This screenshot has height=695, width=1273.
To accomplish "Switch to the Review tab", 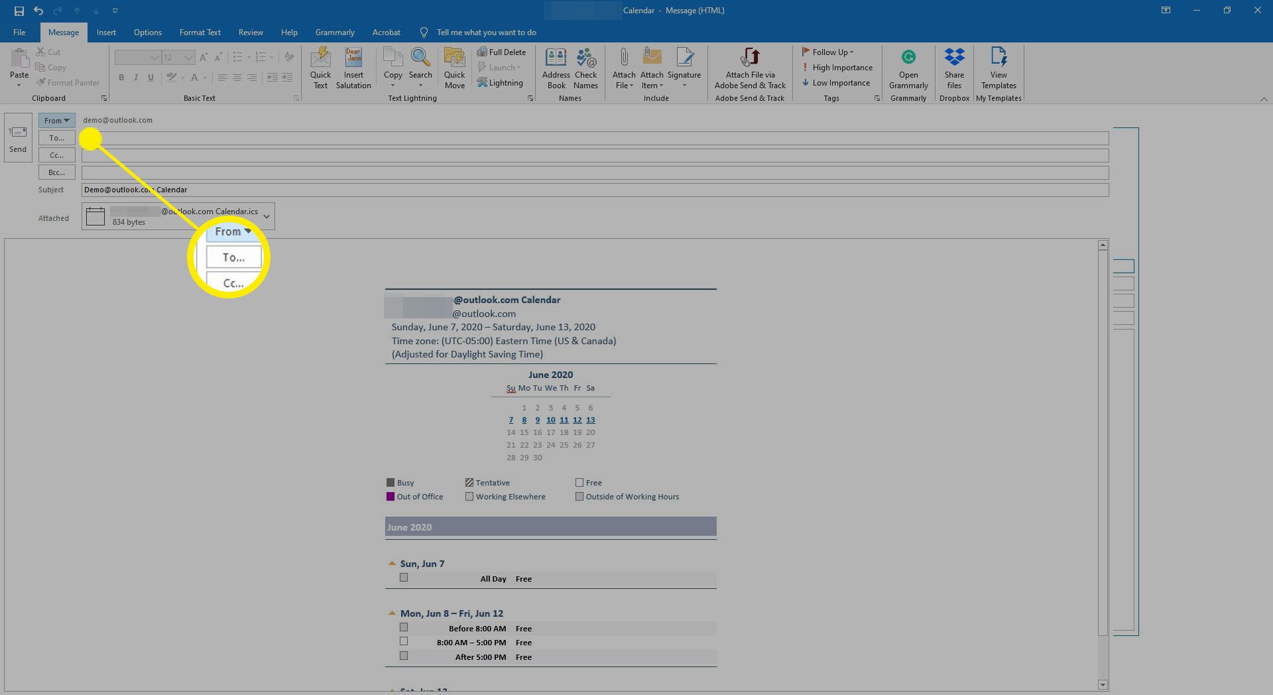I will (251, 32).
